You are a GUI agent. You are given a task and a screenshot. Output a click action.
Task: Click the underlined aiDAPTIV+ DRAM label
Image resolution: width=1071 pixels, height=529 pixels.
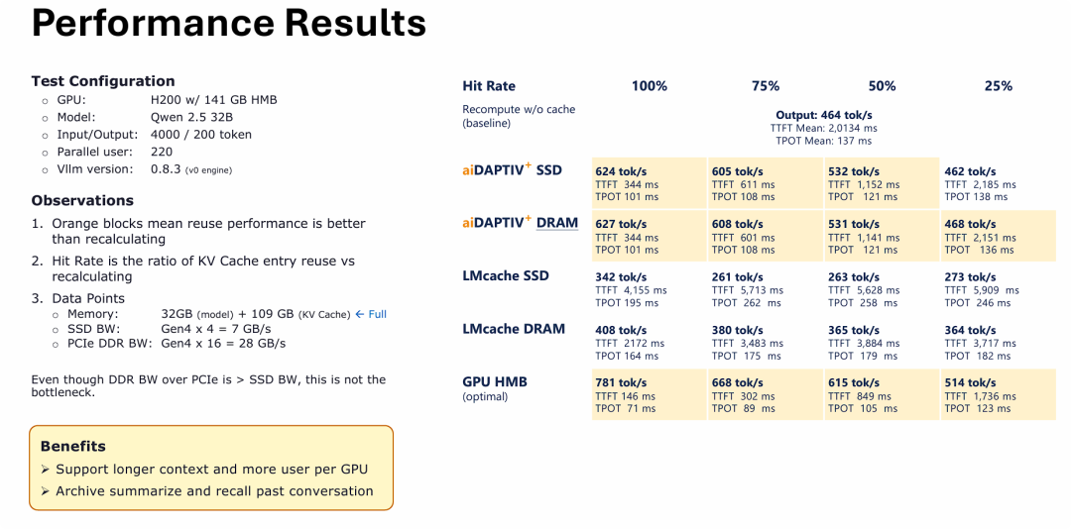click(520, 223)
